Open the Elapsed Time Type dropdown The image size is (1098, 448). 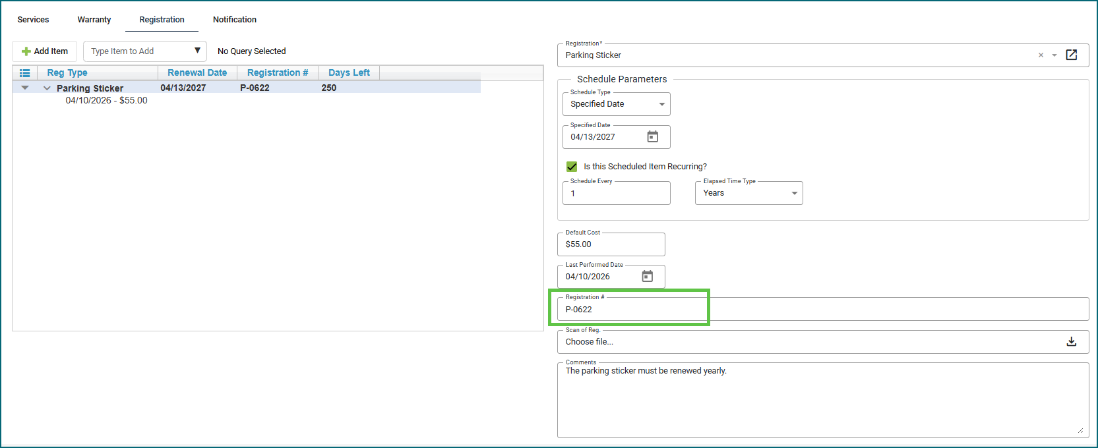coord(749,193)
